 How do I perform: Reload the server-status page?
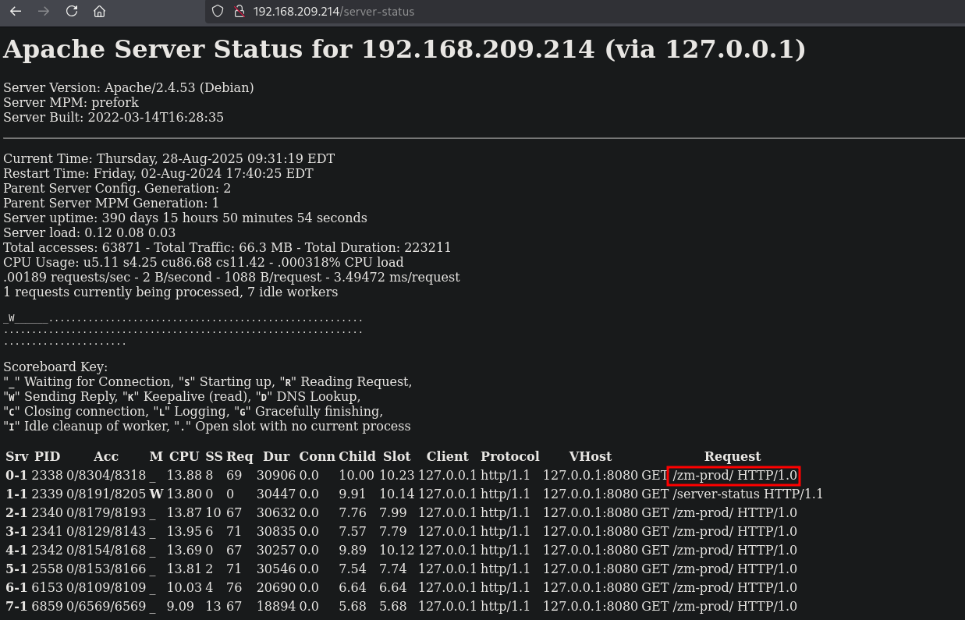72,12
